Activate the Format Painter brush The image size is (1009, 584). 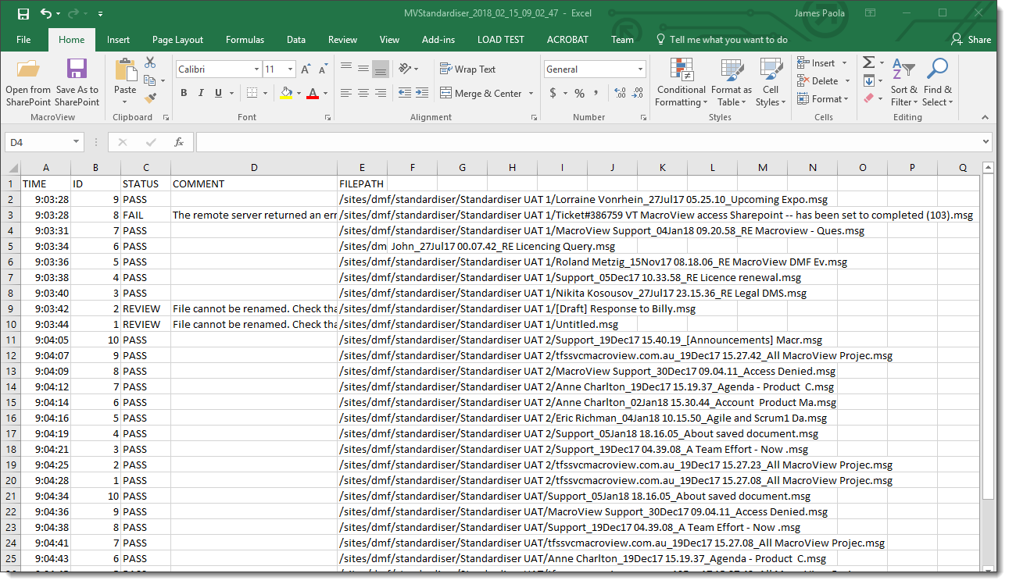150,98
